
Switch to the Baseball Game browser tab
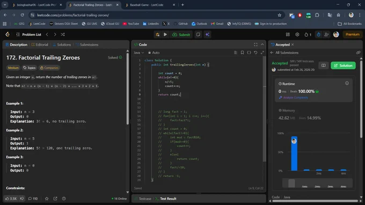[x=150, y=5]
